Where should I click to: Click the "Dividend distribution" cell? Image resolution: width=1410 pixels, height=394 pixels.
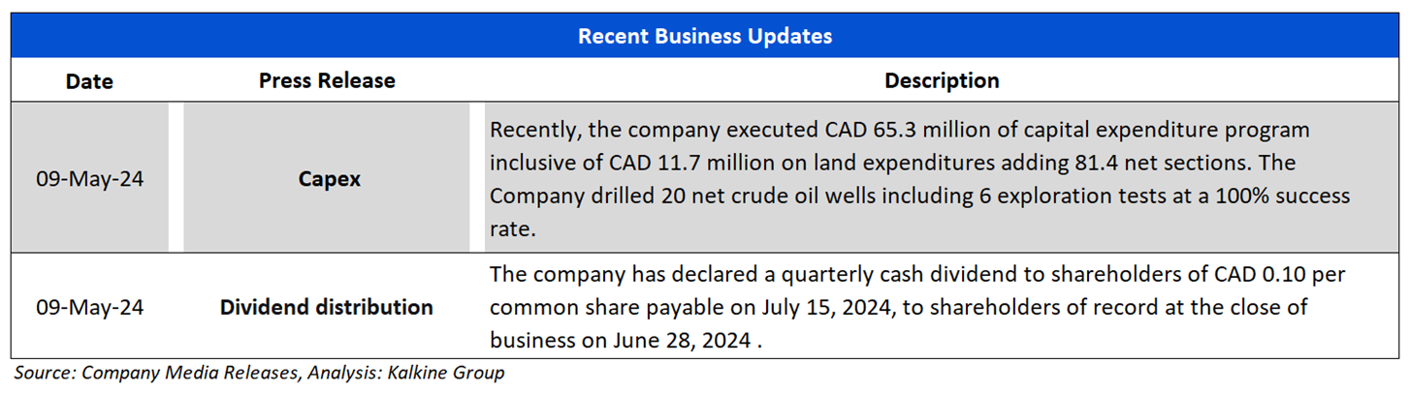click(x=327, y=308)
